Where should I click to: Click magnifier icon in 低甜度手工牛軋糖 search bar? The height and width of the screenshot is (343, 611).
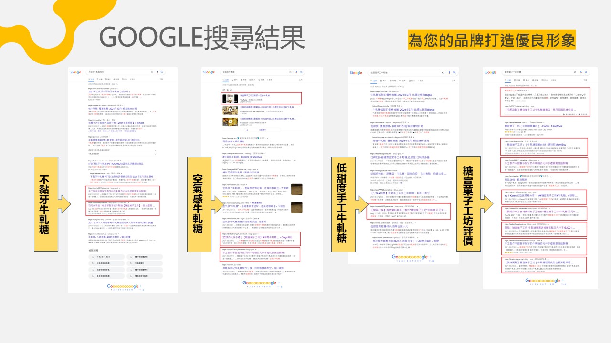point(455,73)
